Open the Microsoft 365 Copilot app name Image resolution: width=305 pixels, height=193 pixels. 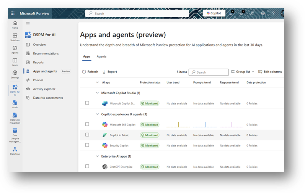point(122,124)
